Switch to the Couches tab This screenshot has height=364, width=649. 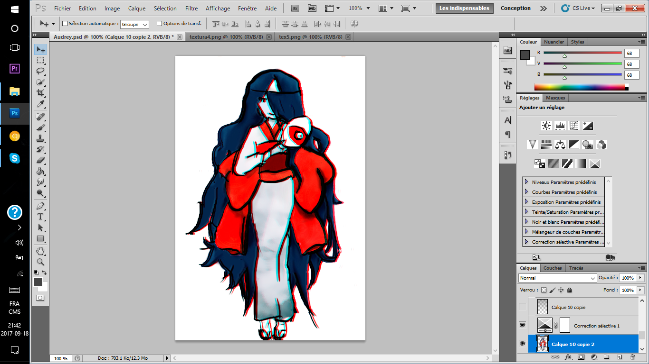(553, 268)
